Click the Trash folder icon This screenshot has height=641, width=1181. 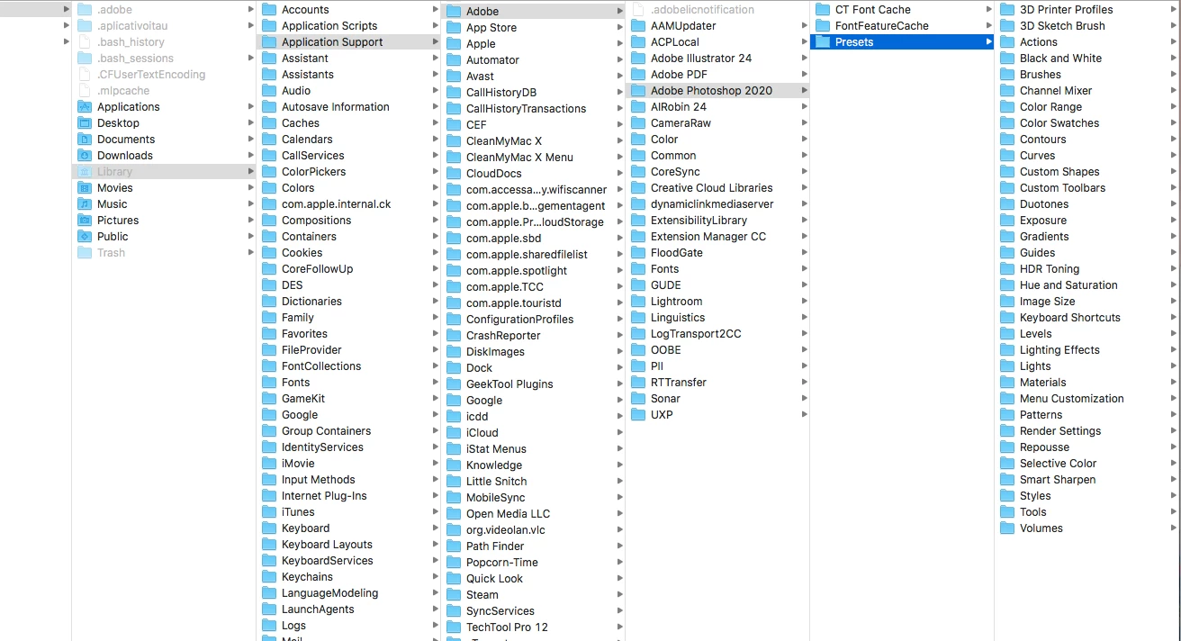coord(85,253)
